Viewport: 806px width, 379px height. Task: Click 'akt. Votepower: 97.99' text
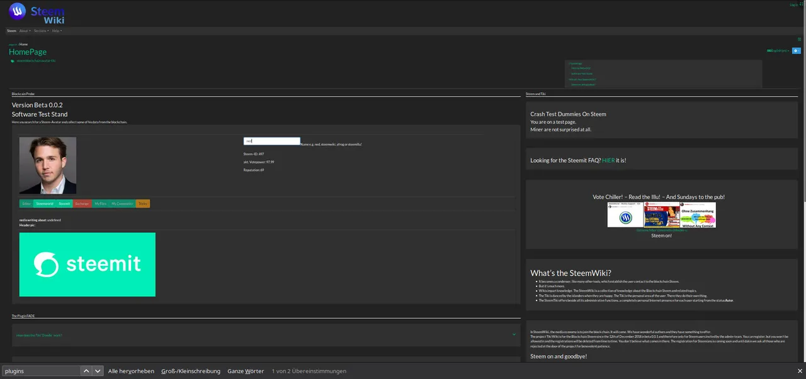[x=259, y=162]
